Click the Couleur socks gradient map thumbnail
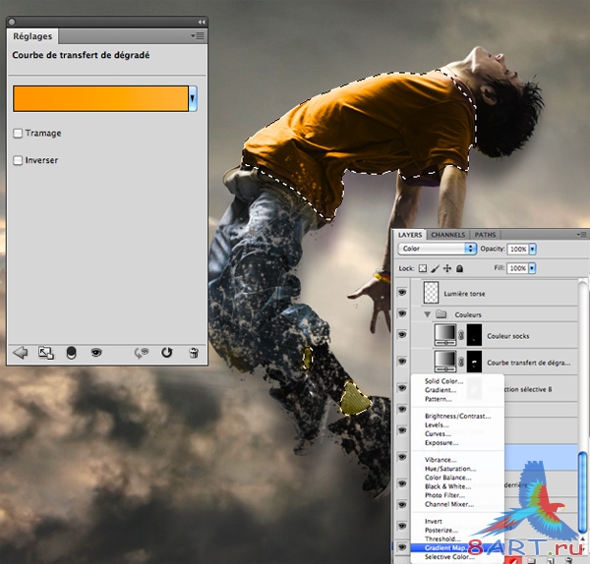The height and width of the screenshot is (564, 590). point(445,335)
